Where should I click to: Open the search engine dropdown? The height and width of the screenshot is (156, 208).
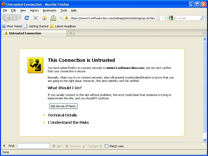[x=172, y=18]
